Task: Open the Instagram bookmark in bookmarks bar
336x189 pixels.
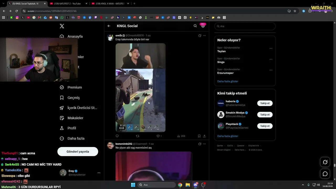Action: click(17, 18)
